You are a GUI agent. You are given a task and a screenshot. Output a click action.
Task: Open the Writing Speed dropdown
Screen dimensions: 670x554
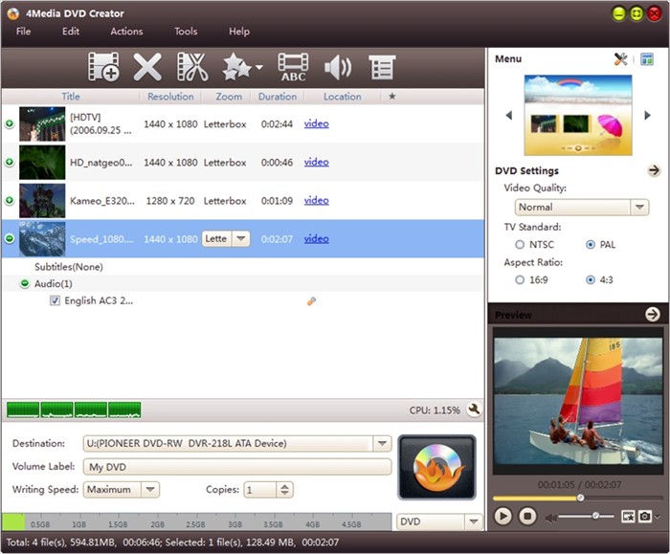[150, 490]
